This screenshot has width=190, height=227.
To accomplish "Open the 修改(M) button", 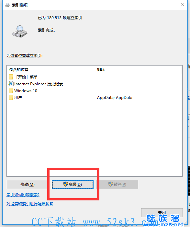I will 27,185.
